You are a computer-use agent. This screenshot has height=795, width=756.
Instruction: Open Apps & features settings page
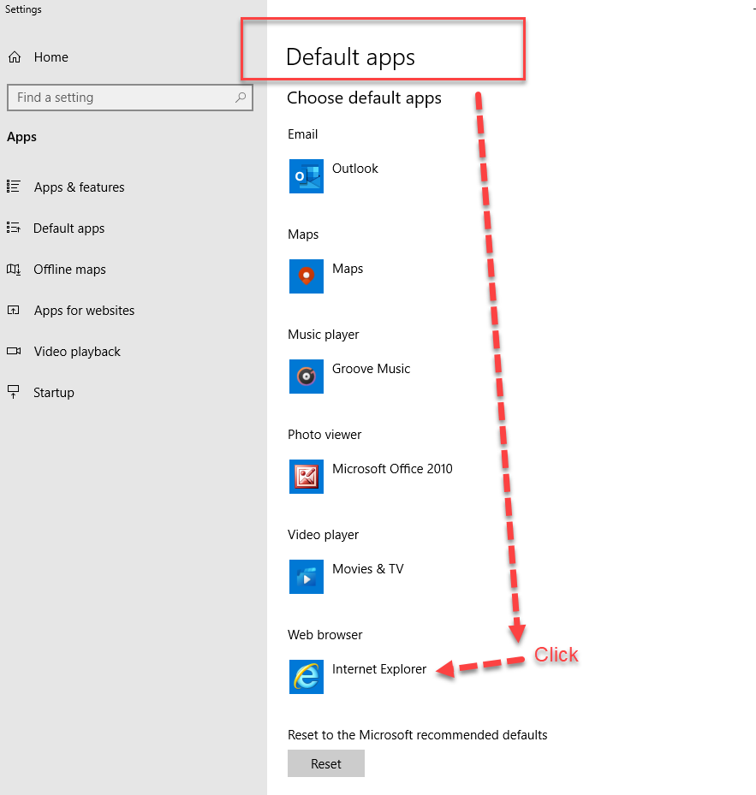(x=79, y=187)
